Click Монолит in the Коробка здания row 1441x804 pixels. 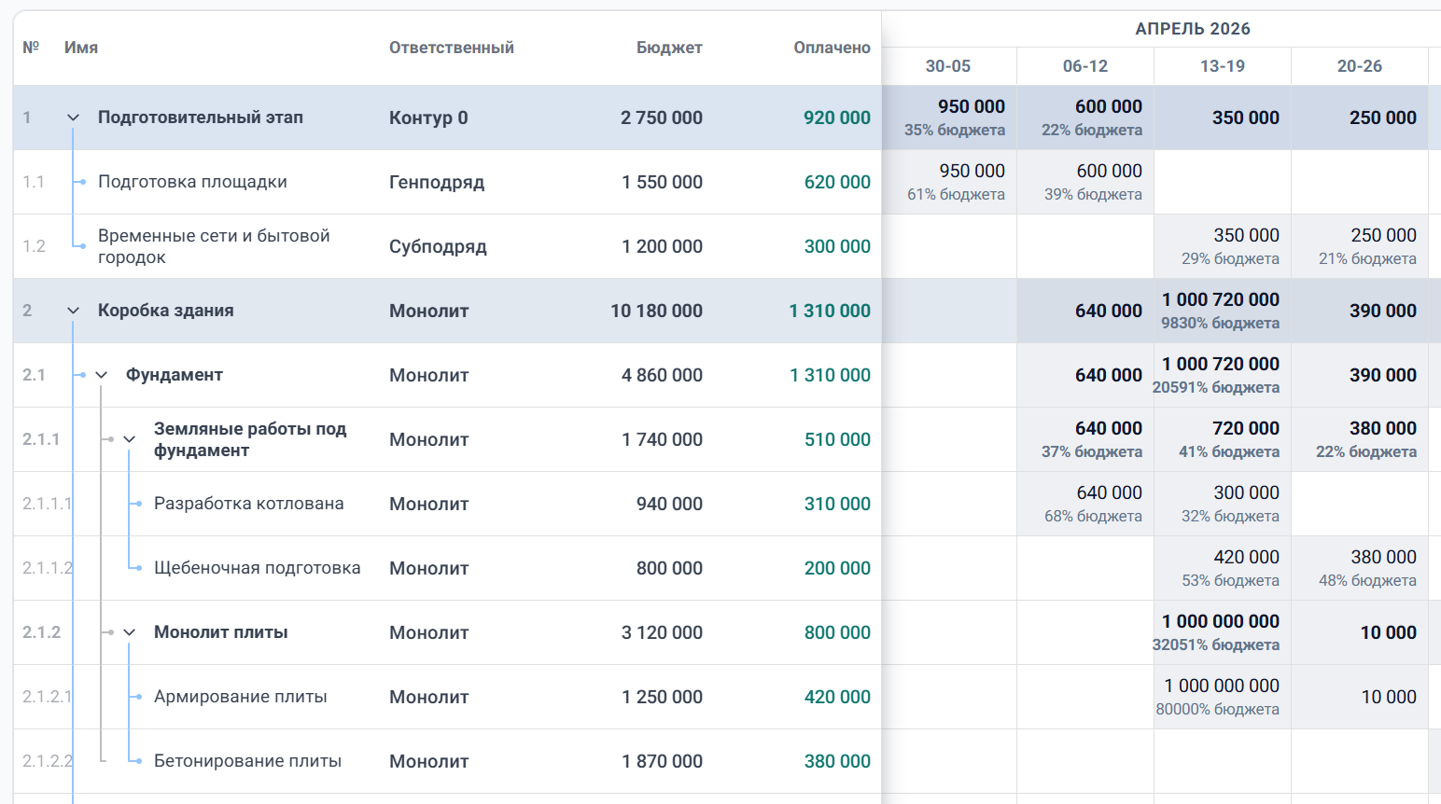coord(429,311)
